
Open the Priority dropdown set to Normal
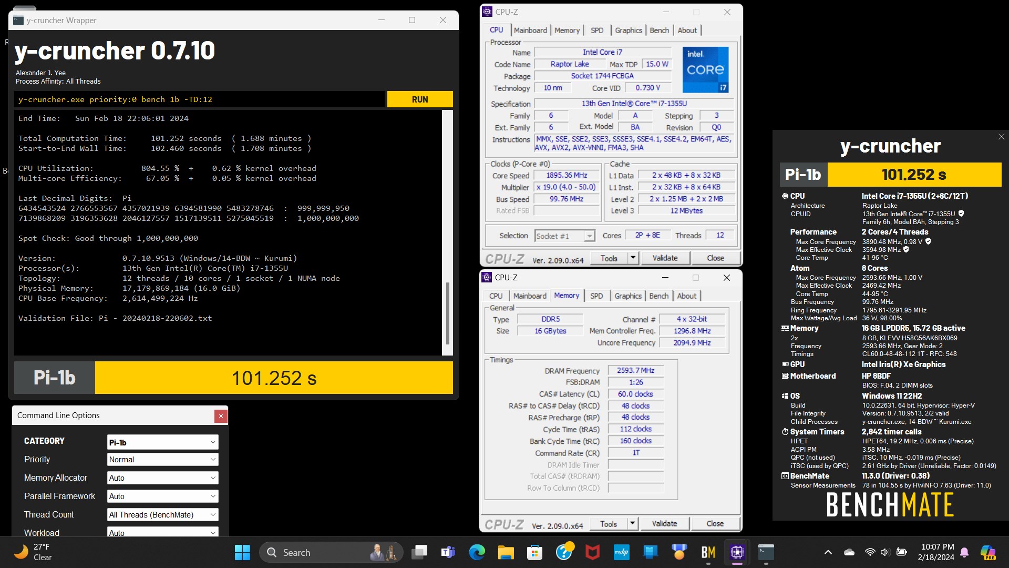[162, 459]
